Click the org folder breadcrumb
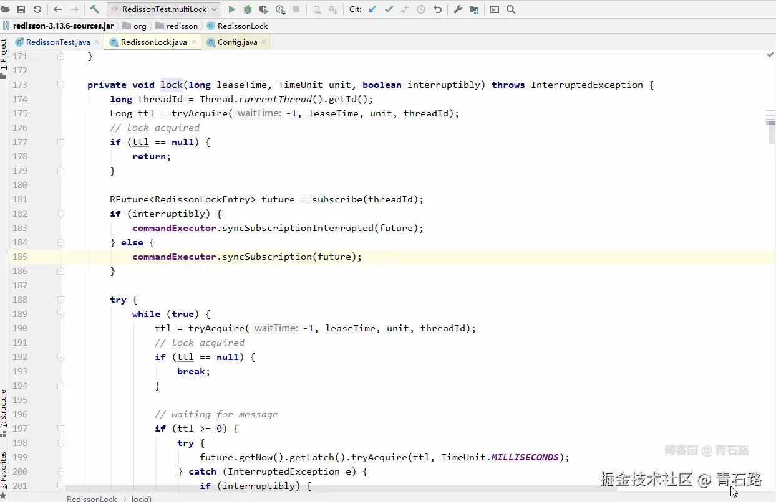Screen dimensions: 776x502 tap(135, 26)
